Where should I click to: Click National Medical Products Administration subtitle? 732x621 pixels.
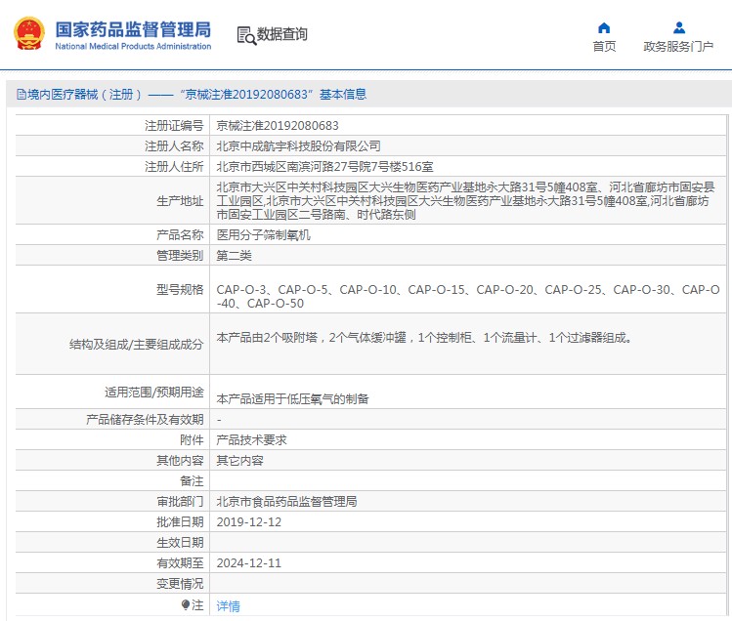point(133,46)
